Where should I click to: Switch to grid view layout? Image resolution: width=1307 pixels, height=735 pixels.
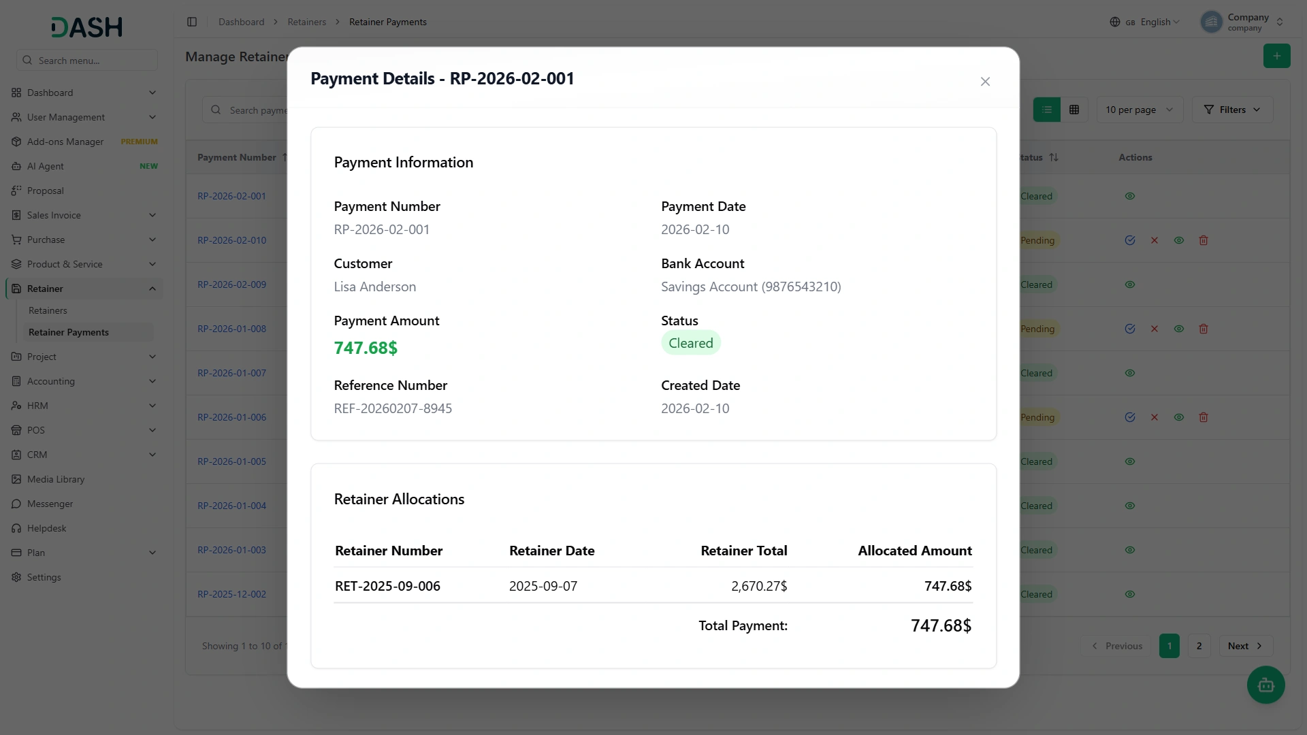pyautogui.click(x=1074, y=110)
